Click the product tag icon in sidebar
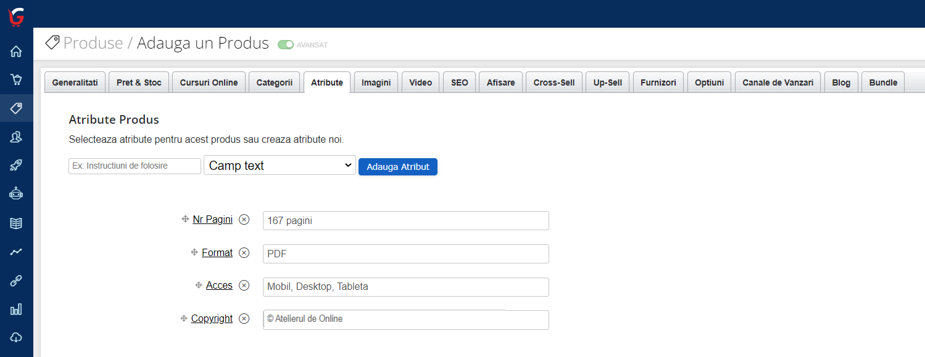 pyautogui.click(x=15, y=108)
